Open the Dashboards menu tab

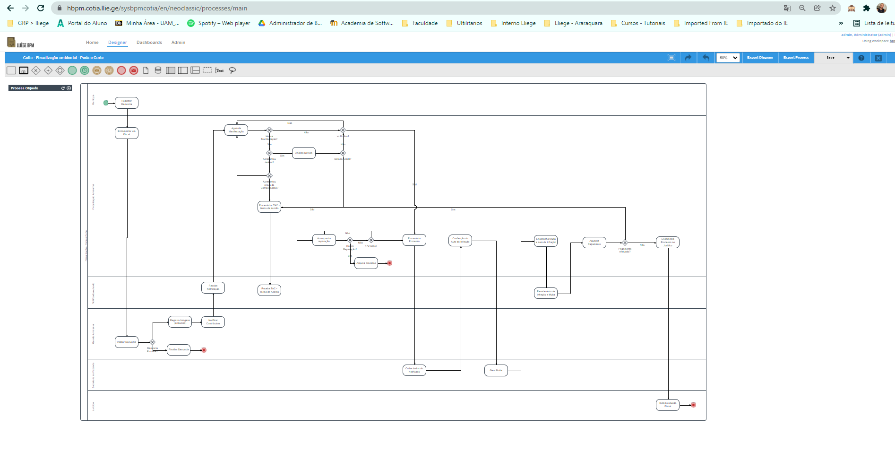(x=149, y=43)
